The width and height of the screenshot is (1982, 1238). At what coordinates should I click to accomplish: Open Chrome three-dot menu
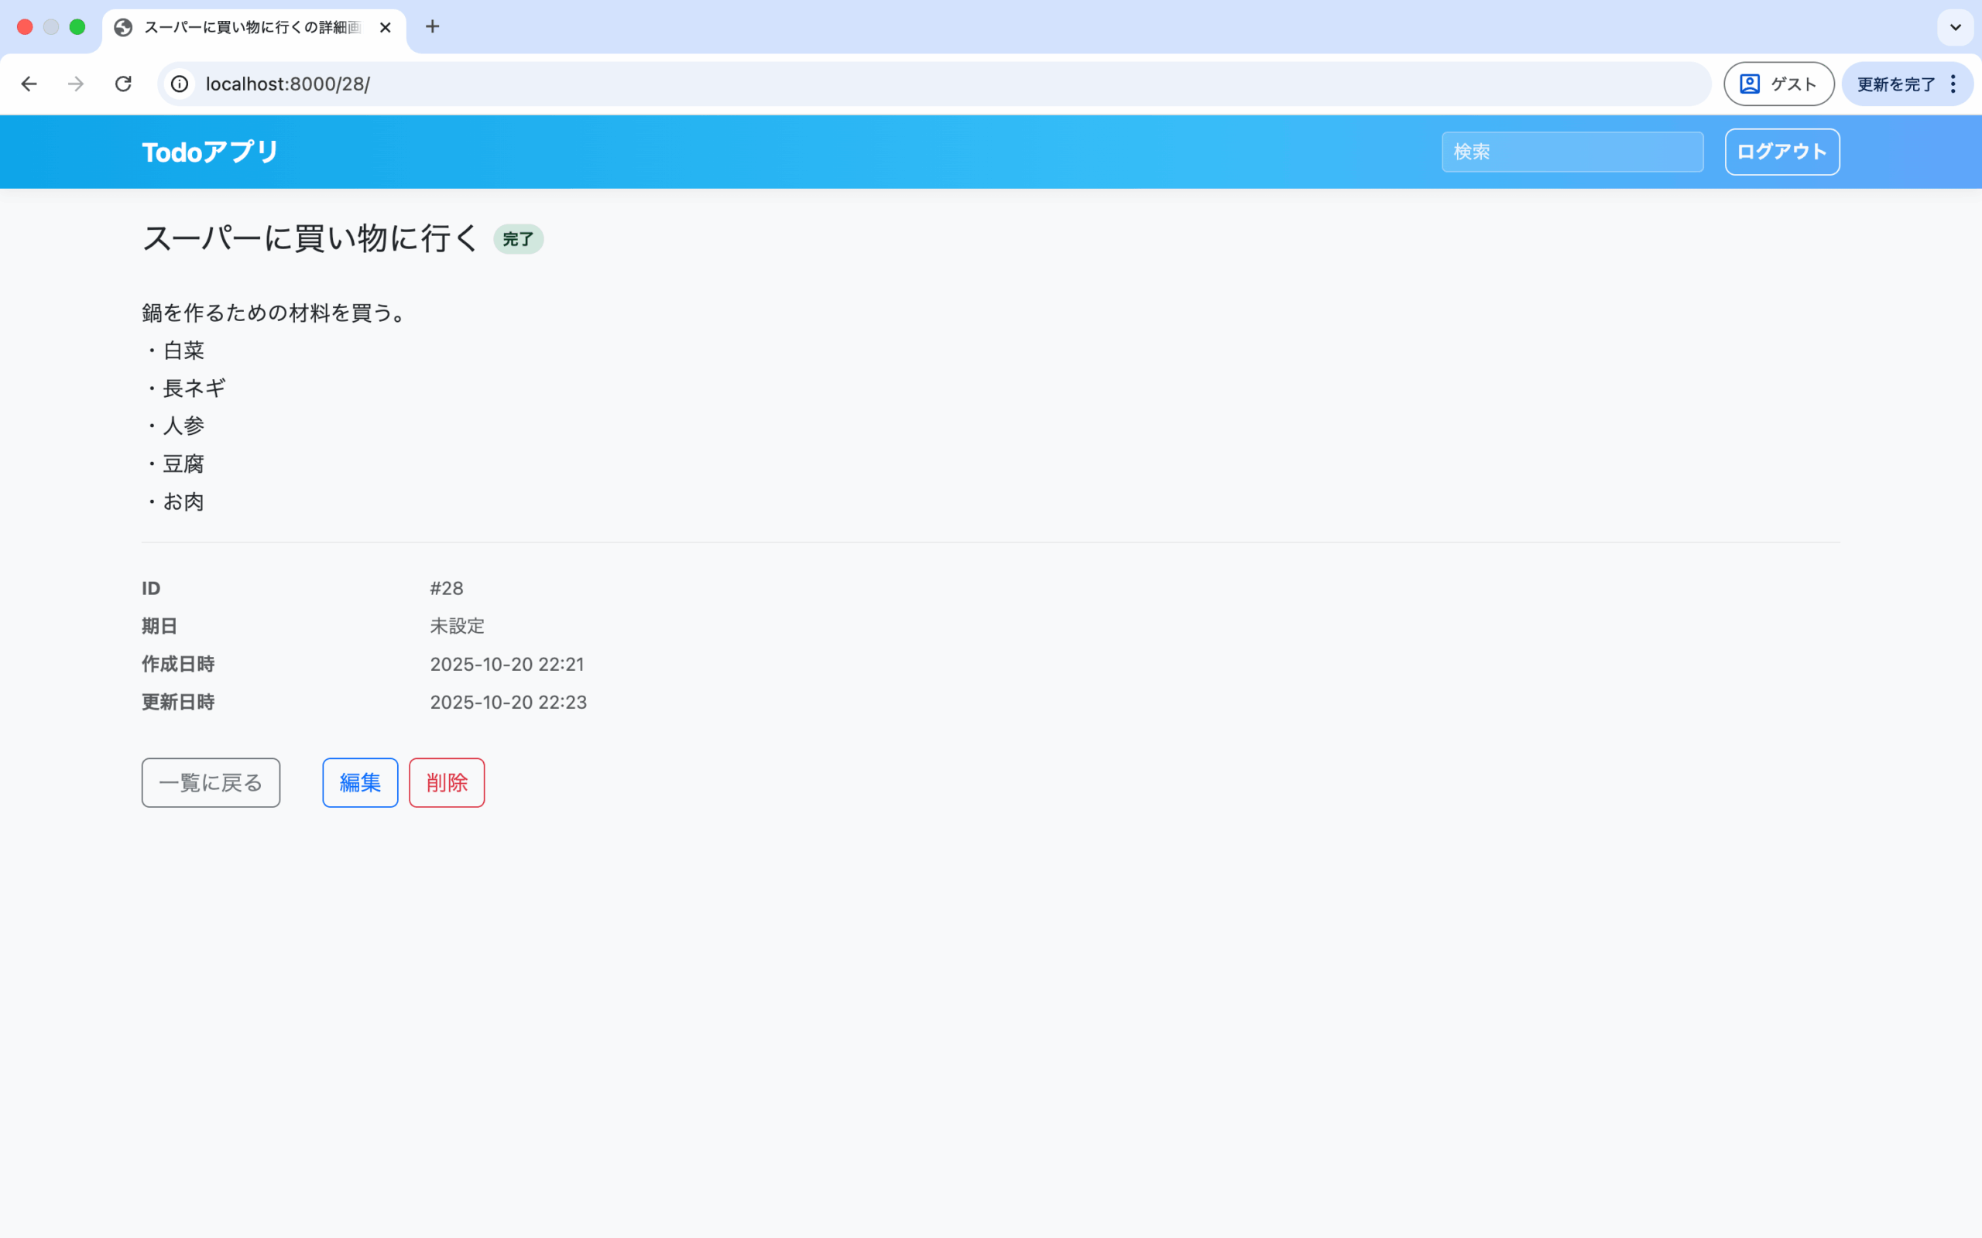(1953, 84)
